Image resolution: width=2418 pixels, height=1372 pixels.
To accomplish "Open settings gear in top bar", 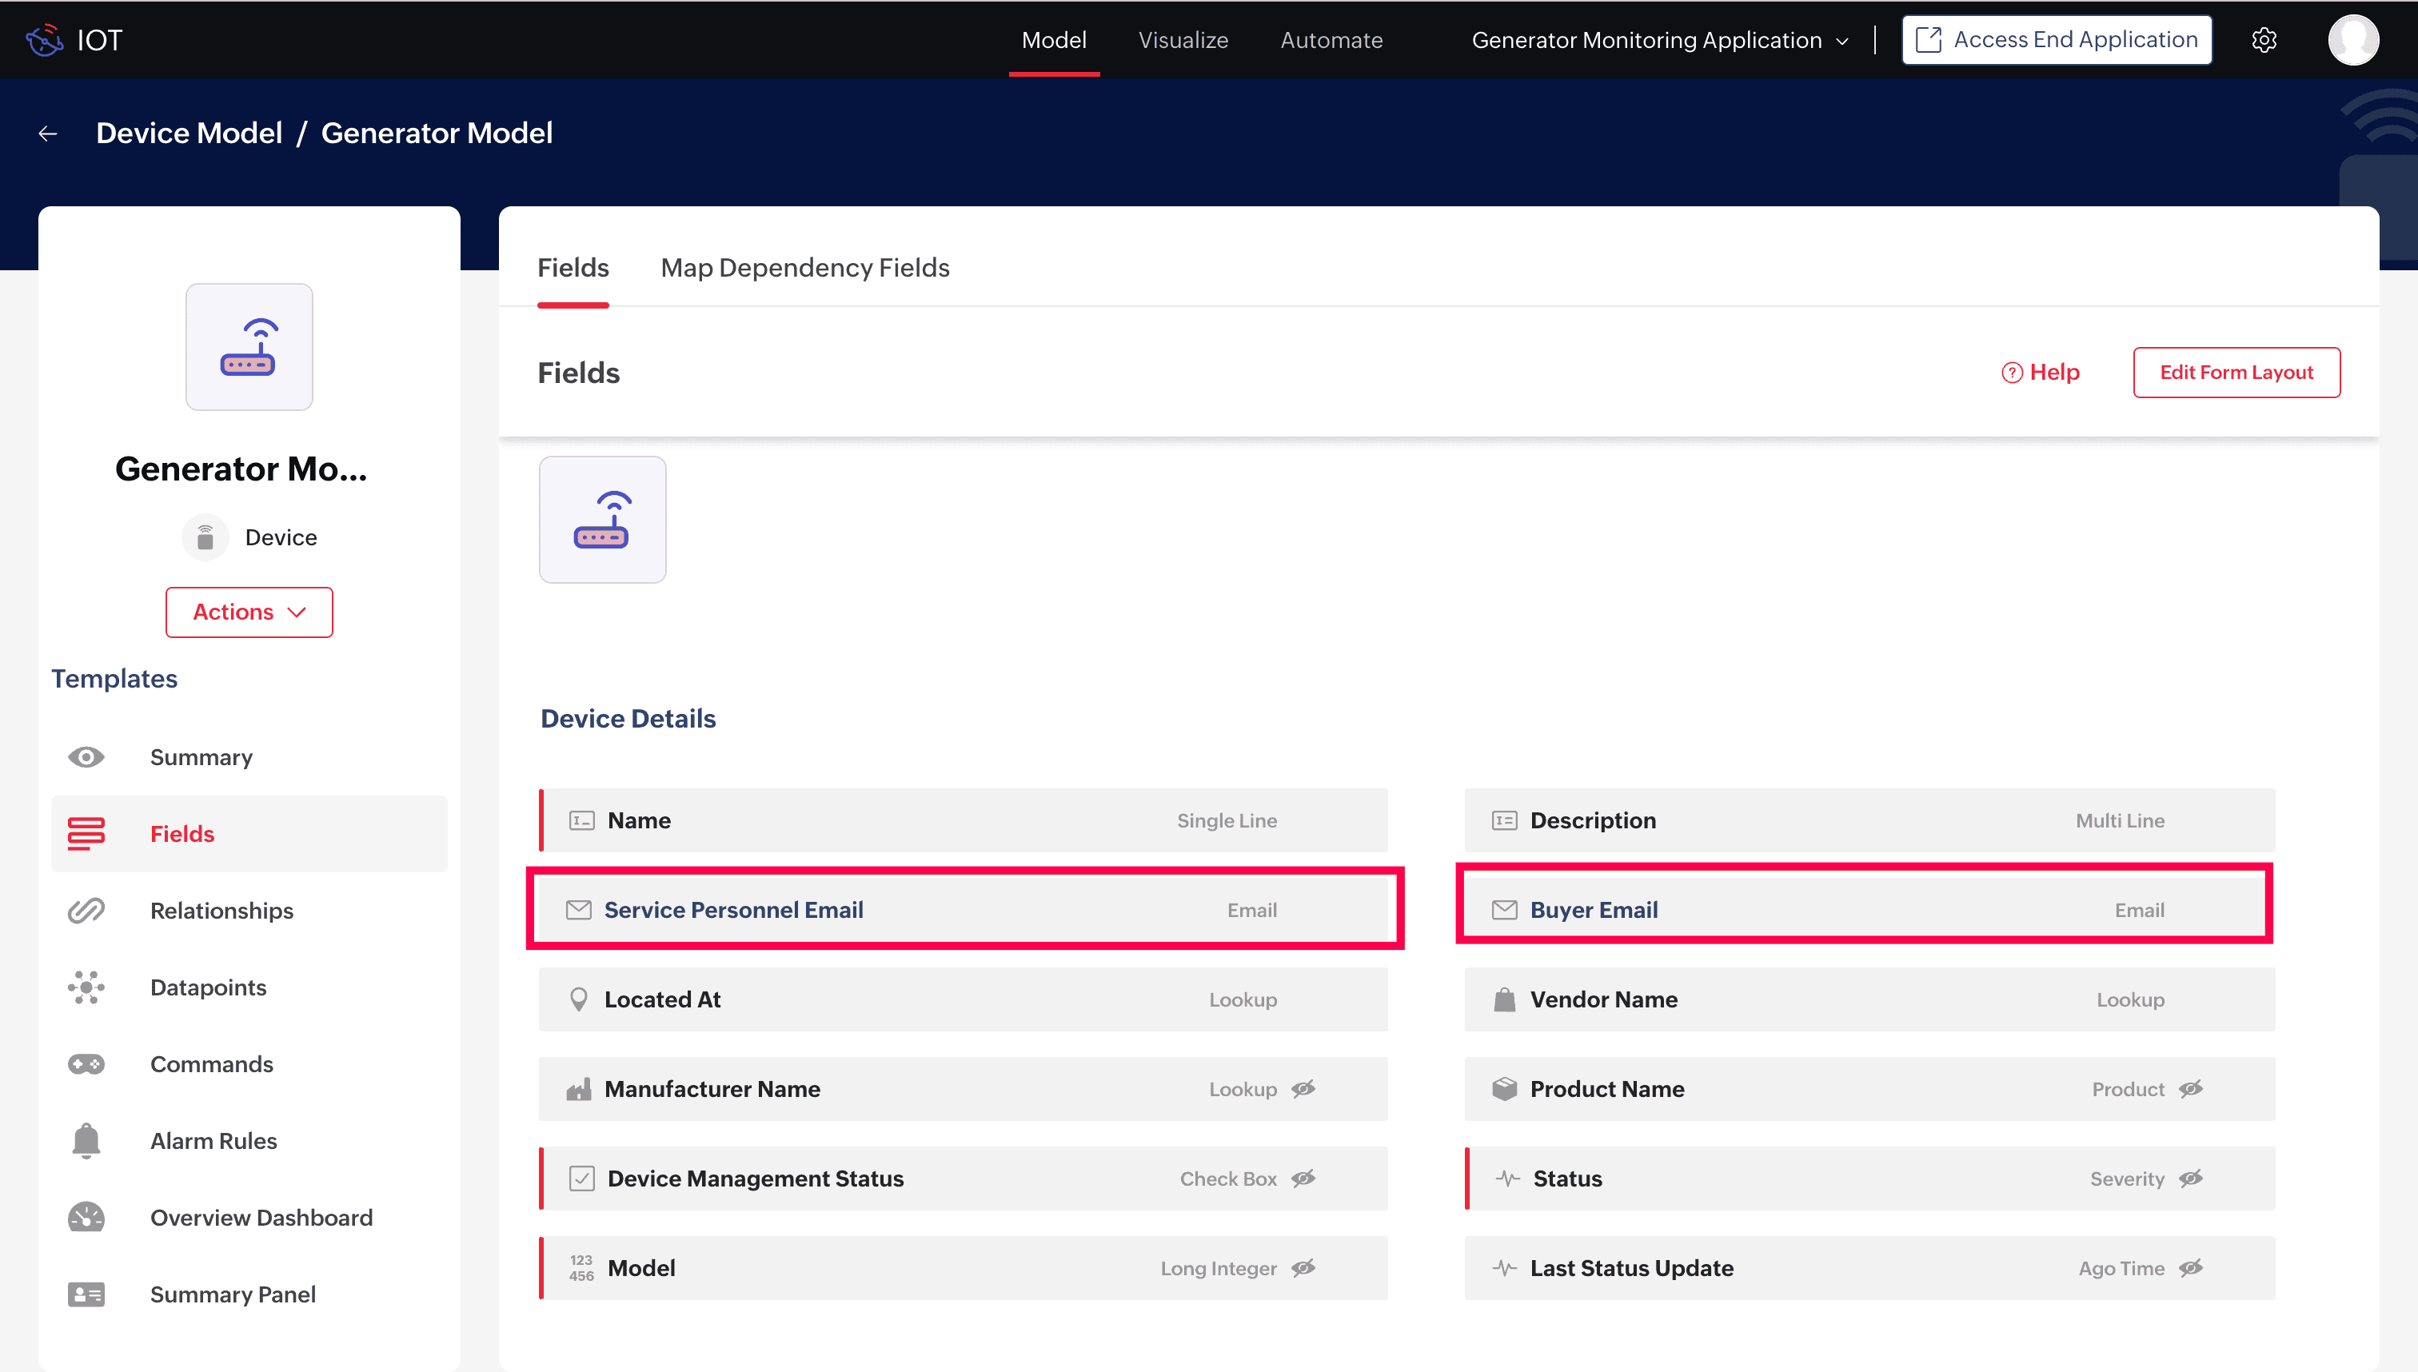I will pyautogui.click(x=2264, y=40).
